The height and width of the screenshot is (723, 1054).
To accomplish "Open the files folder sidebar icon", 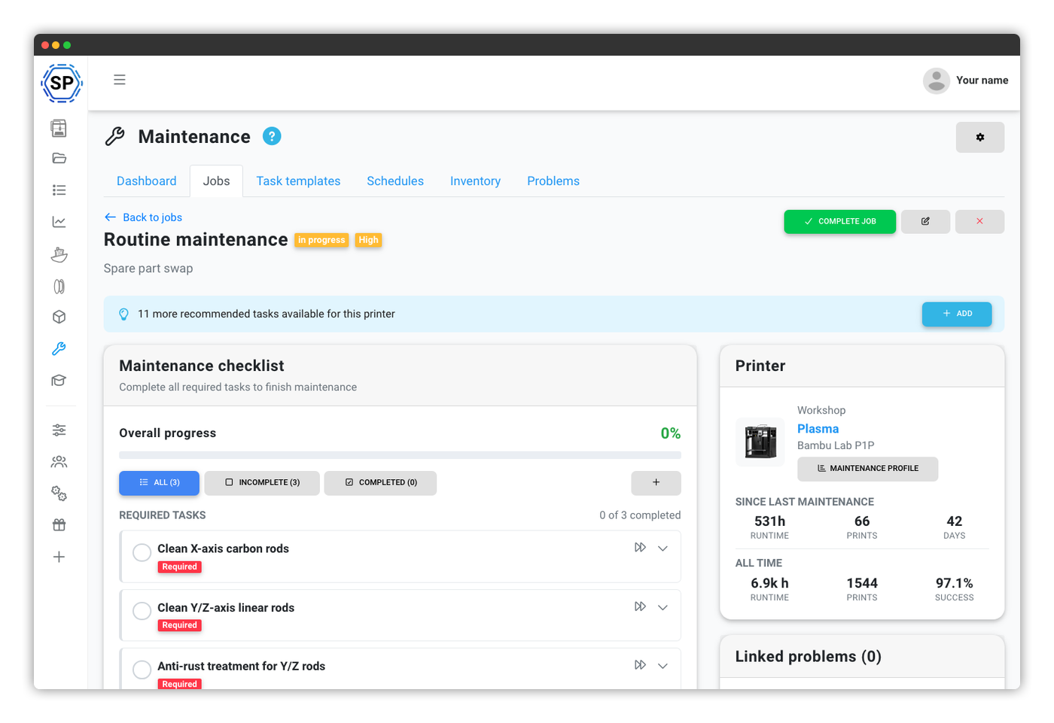I will [59, 159].
